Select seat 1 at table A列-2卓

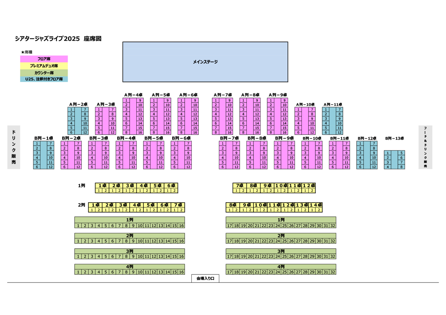click(x=71, y=109)
